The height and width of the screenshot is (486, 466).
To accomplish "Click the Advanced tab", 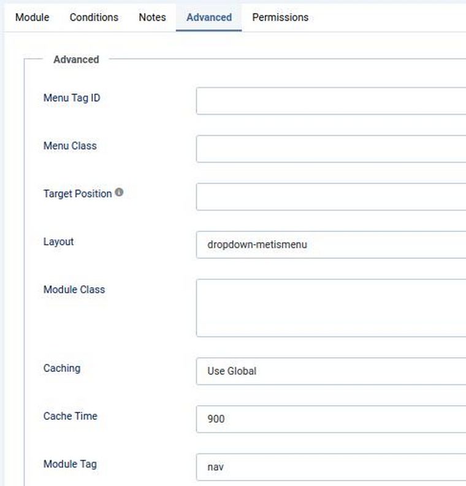I will (209, 17).
